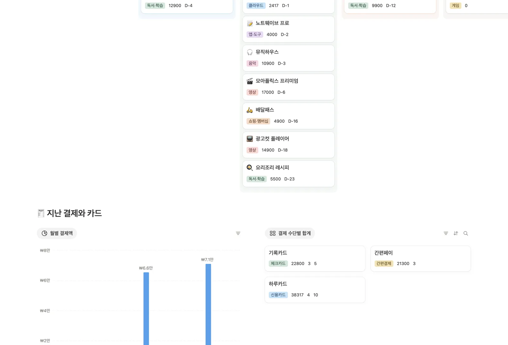Click the 광고컷 플레이어 TV icon

click(x=250, y=139)
